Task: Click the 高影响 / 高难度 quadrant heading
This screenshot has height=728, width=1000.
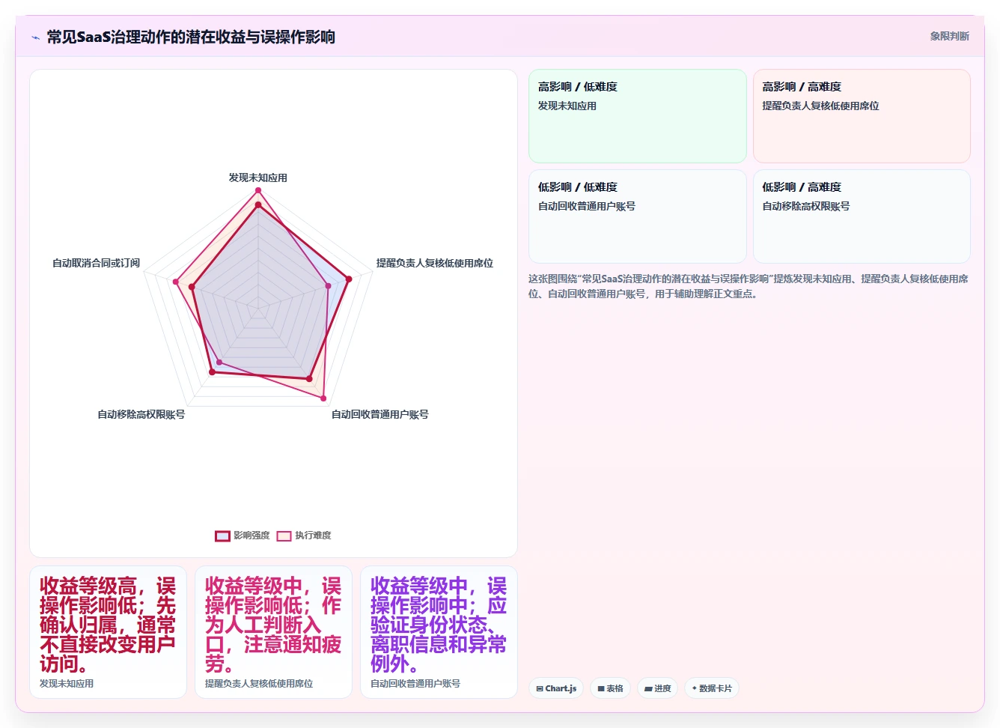Action: pos(802,87)
